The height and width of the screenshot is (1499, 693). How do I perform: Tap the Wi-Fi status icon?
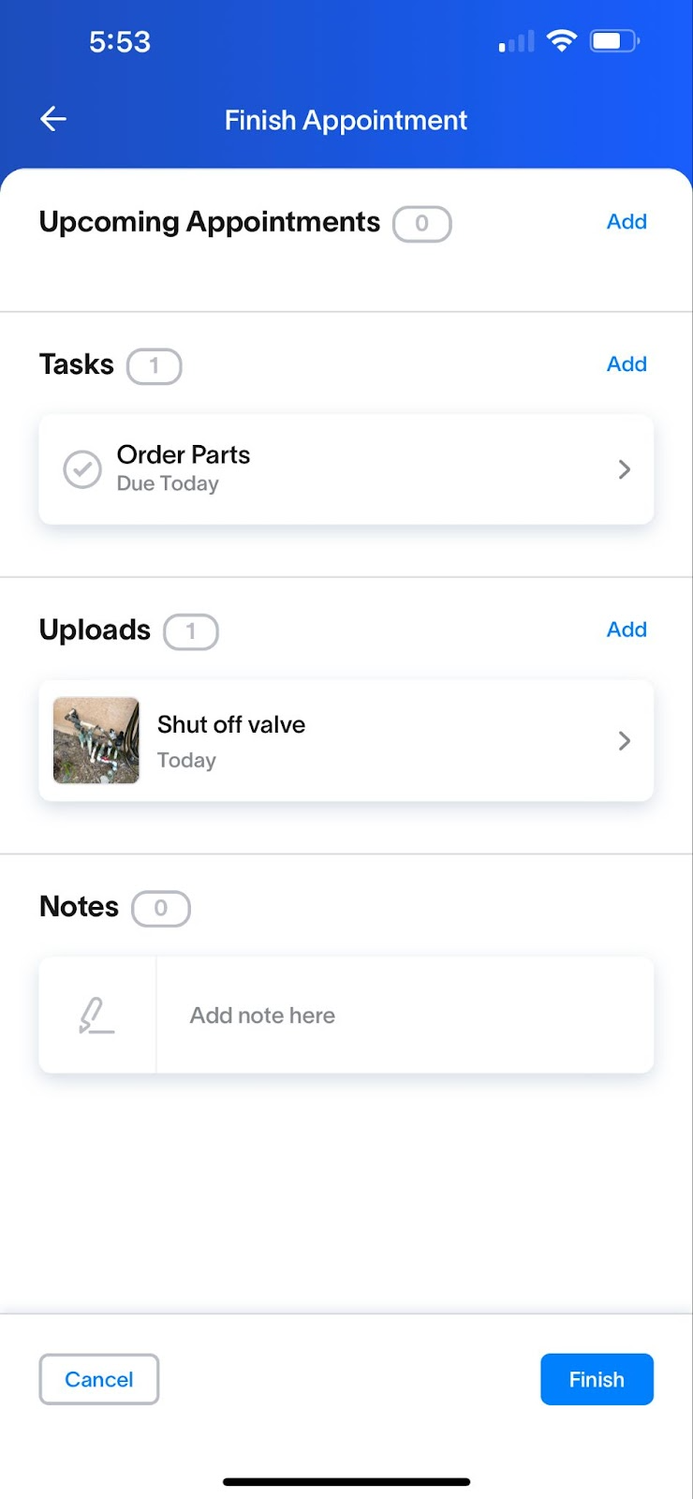pyautogui.click(x=562, y=40)
